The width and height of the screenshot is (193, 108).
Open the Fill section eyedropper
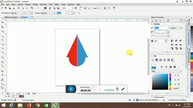click(162, 67)
